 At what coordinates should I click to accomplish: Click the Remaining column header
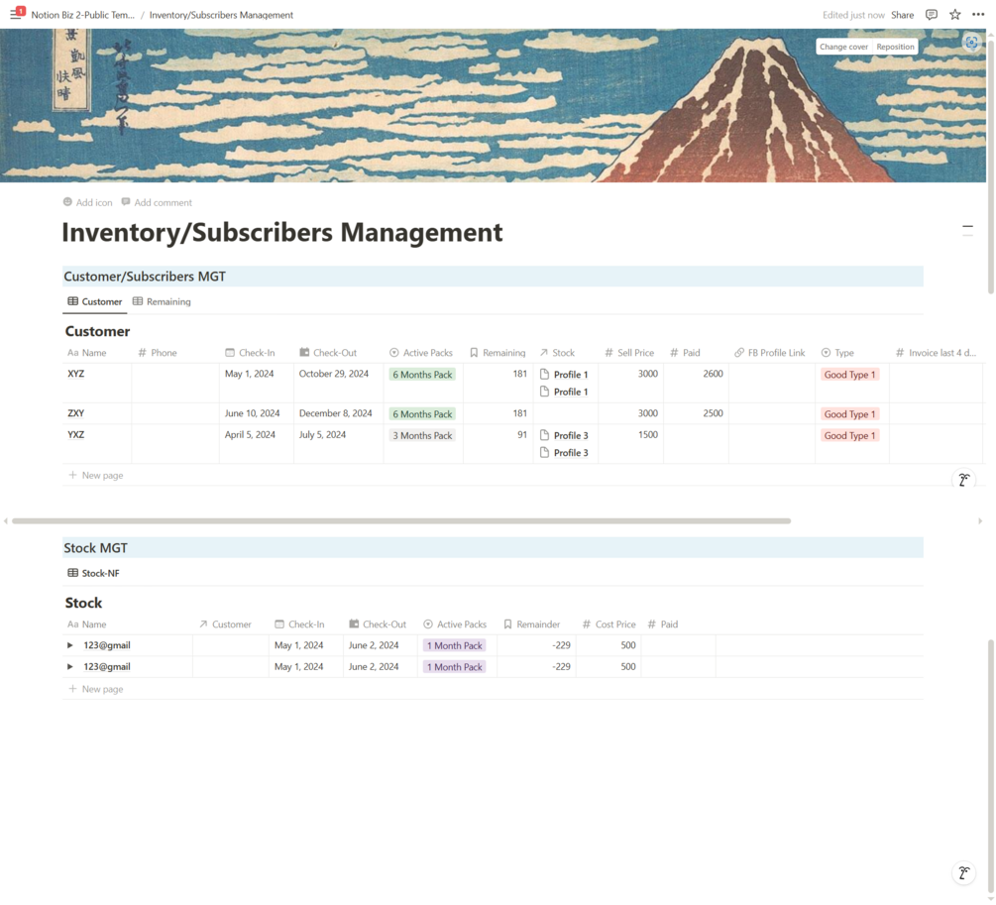[498, 353]
